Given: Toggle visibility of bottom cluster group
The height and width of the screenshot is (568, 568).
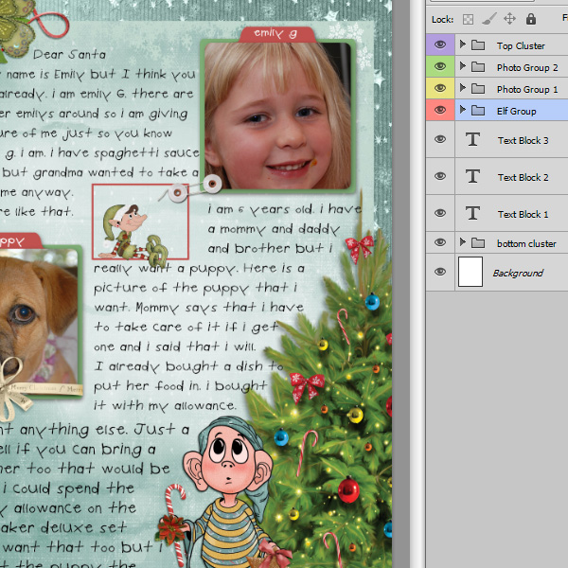Looking at the screenshot, I should 440,242.
